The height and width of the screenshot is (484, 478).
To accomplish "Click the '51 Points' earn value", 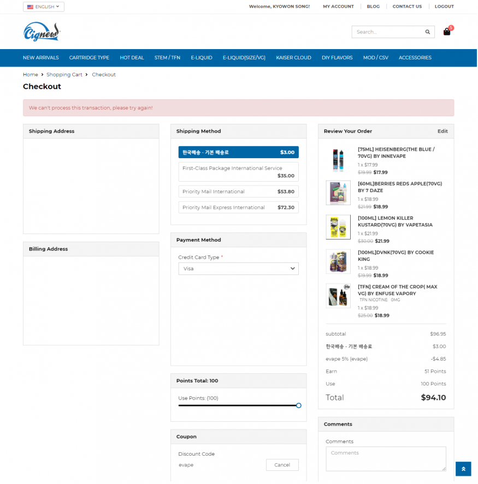I will pos(436,372).
